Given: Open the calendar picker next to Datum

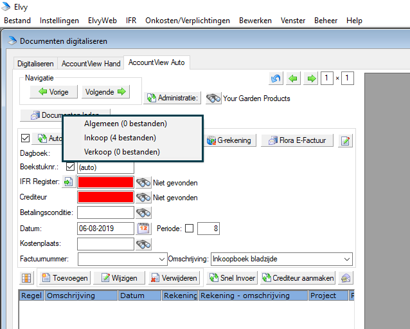Looking at the screenshot, I should (144, 229).
